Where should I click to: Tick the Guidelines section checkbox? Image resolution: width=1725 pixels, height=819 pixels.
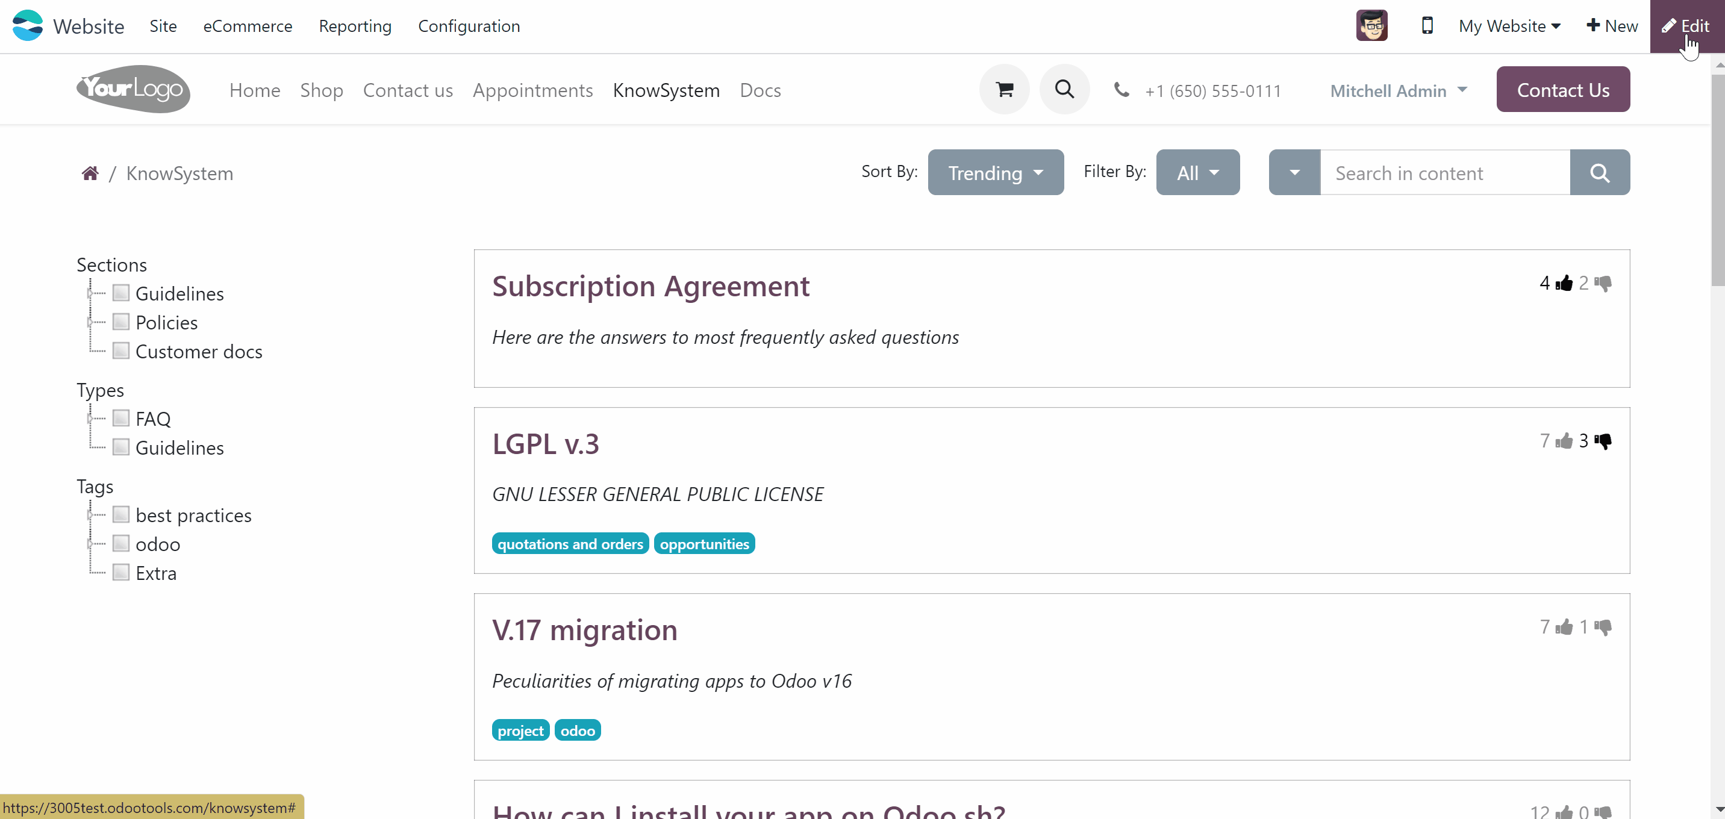(120, 293)
